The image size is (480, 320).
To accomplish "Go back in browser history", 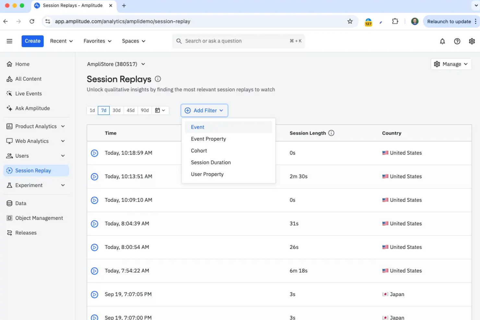I will (6, 21).
